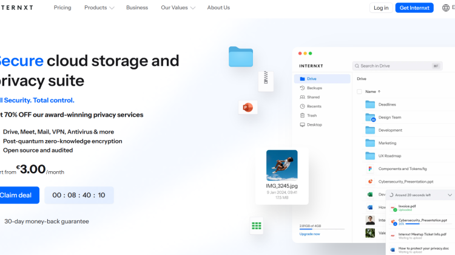Click the Cybersecurity_Presentation.ppt file icon in list
The height and width of the screenshot is (255, 455).
pyautogui.click(x=370, y=182)
